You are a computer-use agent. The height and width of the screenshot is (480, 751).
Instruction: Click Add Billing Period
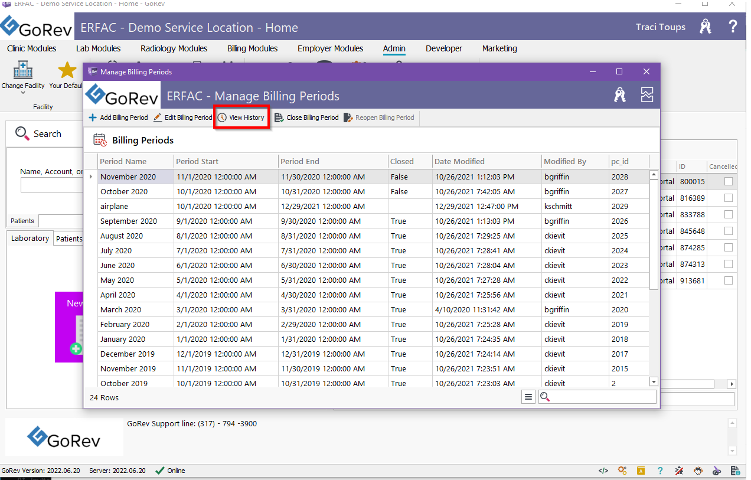coord(118,117)
